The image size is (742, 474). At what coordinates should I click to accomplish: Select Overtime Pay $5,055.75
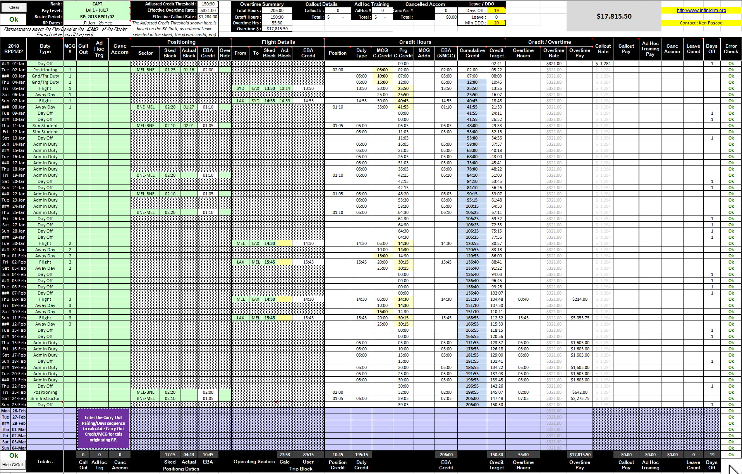tap(580, 318)
